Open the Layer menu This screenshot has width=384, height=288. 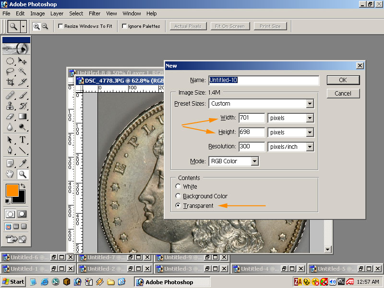(57, 13)
